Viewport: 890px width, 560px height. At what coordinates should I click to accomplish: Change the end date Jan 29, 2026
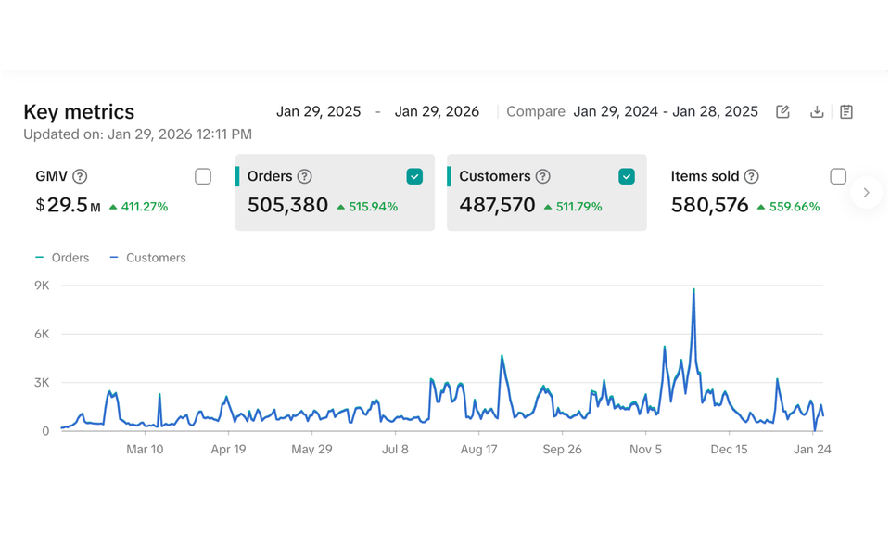tap(437, 112)
